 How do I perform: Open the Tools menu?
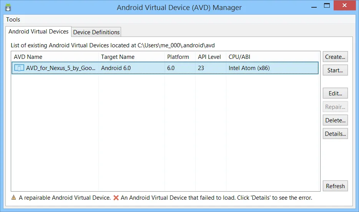click(x=13, y=20)
